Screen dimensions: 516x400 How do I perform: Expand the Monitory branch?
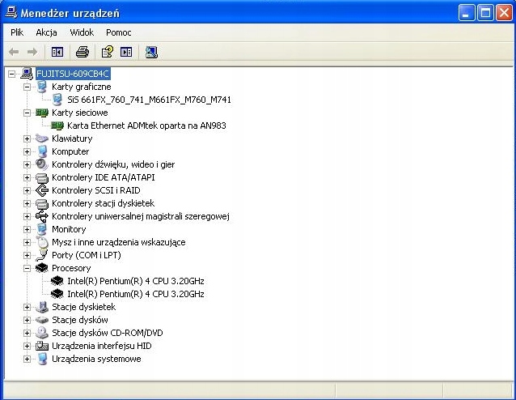27,230
